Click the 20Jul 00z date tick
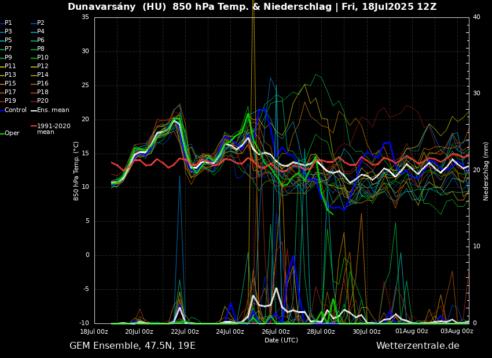Screen dimensions: 492x358 click(139, 331)
